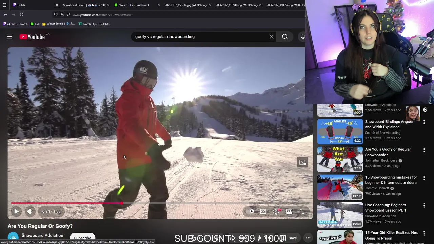Reload the page in the browser
Screen dimensions: 434x244
(22, 15)
